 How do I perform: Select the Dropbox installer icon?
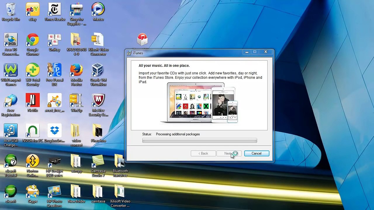click(55, 133)
